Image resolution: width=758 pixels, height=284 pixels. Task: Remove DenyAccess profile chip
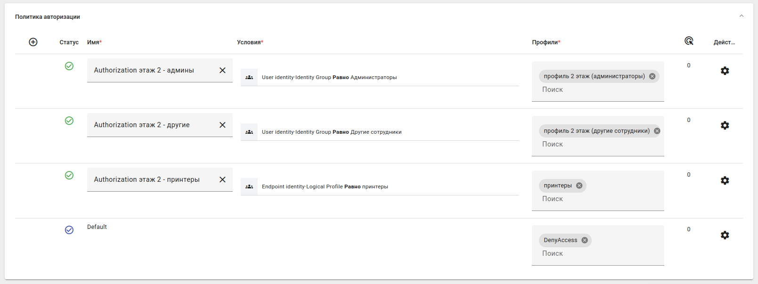pos(585,240)
